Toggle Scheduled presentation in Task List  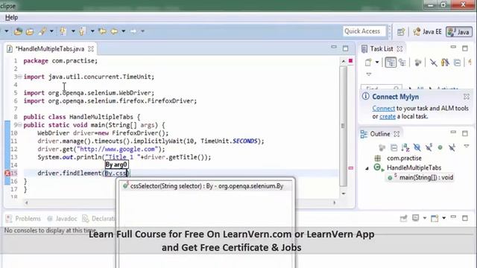(402, 63)
